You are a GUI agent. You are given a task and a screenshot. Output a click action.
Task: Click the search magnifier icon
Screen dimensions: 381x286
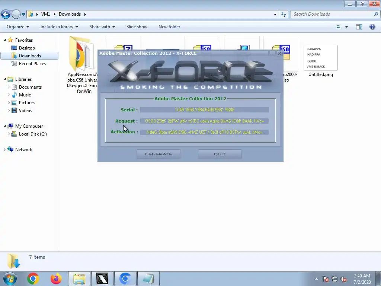pyautogui.click(x=376, y=14)
